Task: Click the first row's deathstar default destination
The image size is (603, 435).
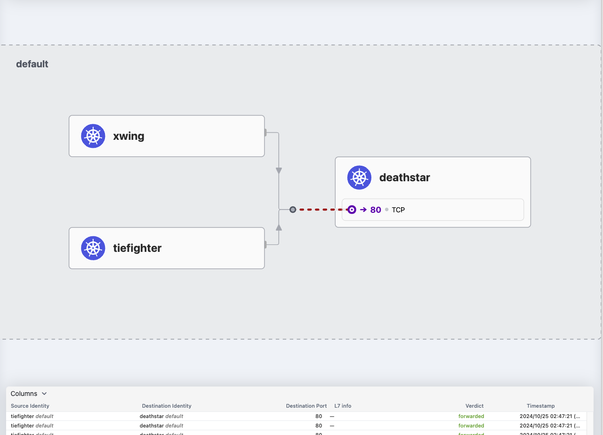Action: 161,416
